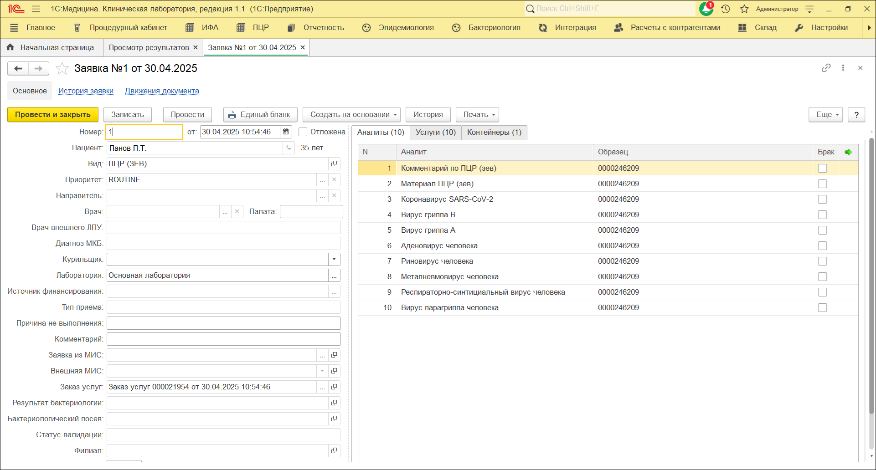Add page to favorites star in title bar
The height and width of the screenshot is (470, 876).
(744, 9)
